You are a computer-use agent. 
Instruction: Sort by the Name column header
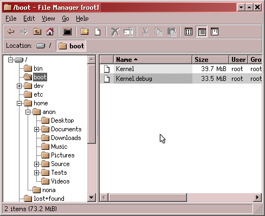pos(153,60)
